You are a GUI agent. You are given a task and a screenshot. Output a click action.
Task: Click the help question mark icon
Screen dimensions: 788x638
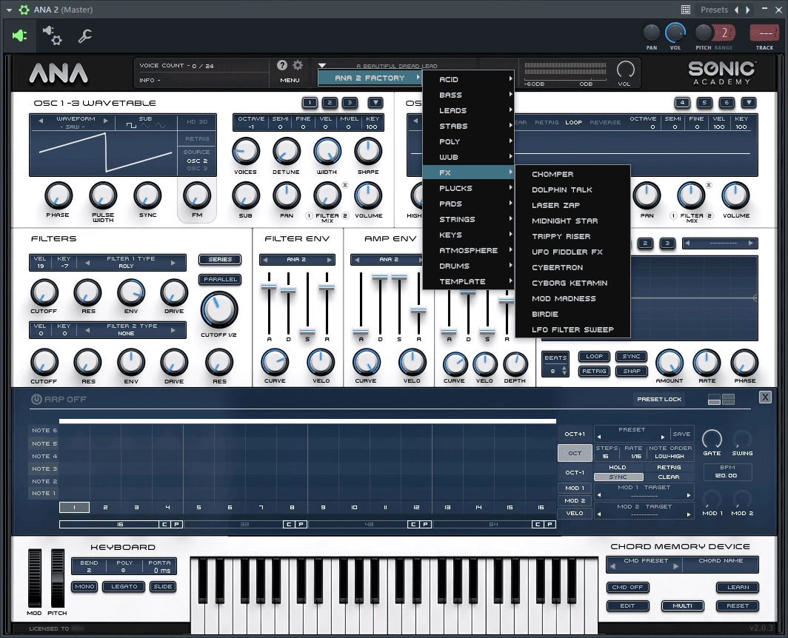(x=282, y=65)
